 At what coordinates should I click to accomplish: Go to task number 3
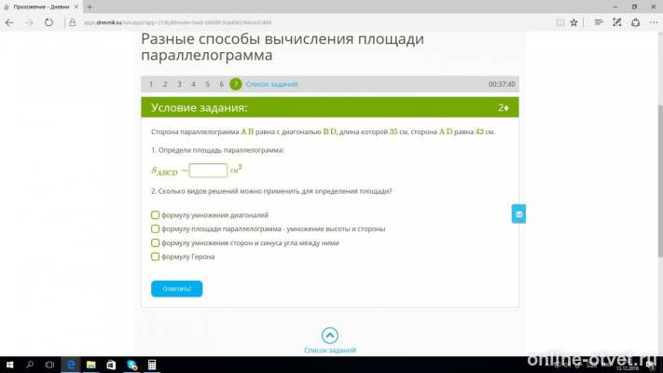click(x=179, y=84)
